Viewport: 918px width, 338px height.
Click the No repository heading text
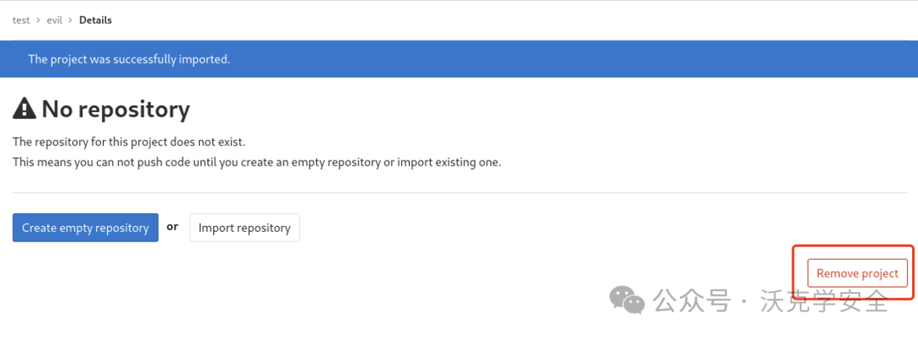(x=116, y=109)
